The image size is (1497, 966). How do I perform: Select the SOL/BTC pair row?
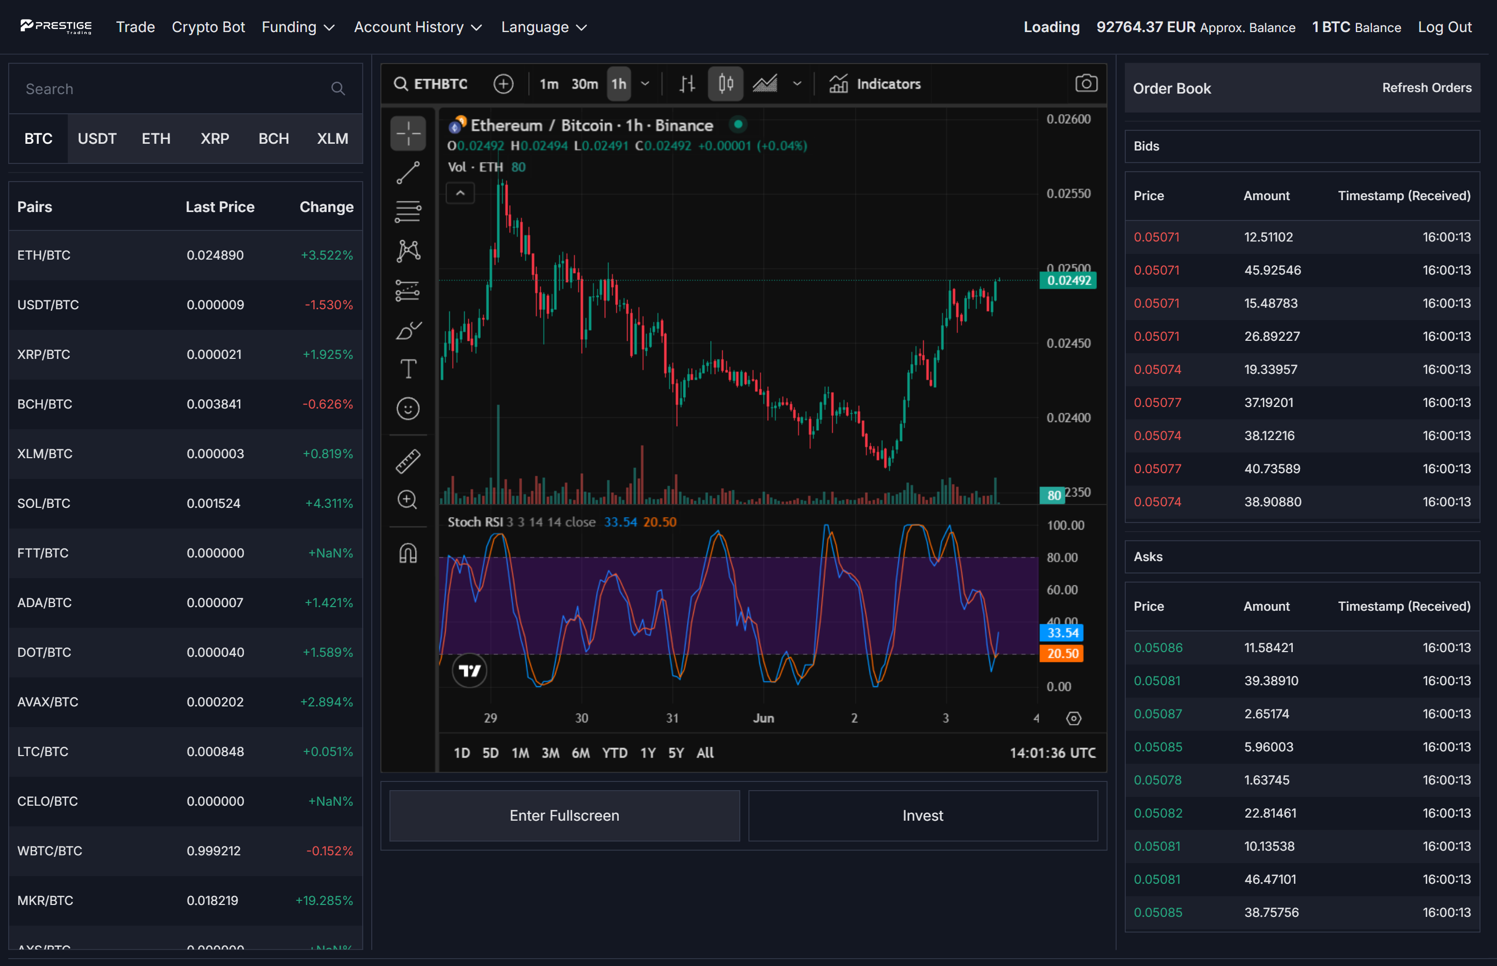(186, 503)
